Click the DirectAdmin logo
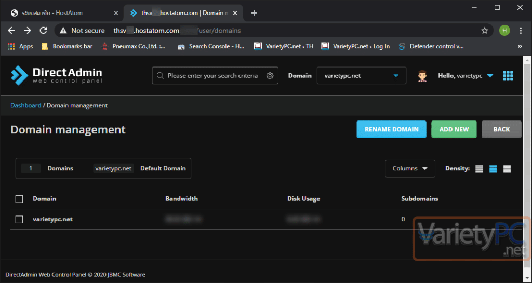Image resolution: width=532 pixels, height=283 pixels. click(x=56, y=75)
